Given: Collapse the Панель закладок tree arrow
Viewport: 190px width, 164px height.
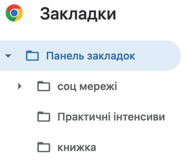Looking at the screenshot, I should point(8,56).
